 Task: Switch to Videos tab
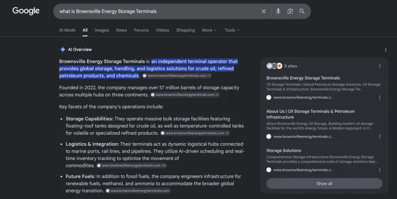coord(162,30)
